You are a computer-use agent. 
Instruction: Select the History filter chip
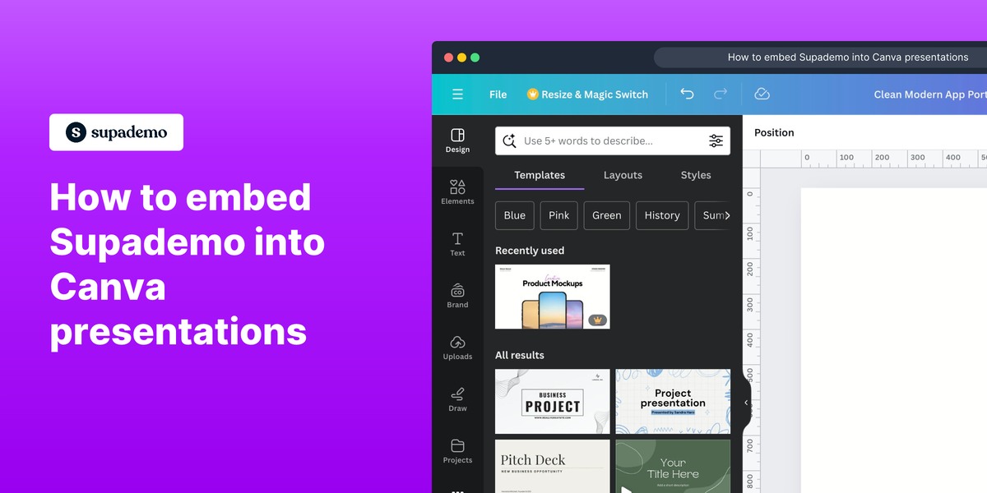662,215
